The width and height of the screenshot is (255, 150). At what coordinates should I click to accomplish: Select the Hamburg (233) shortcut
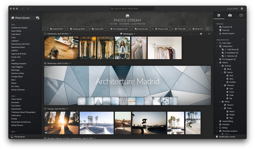coord(76,29)
